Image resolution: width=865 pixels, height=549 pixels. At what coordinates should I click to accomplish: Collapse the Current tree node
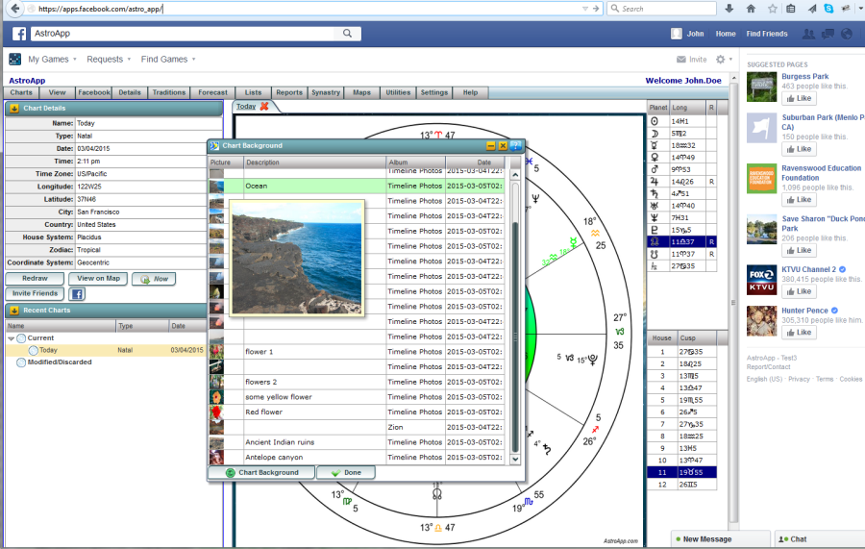tap(12, 338)
